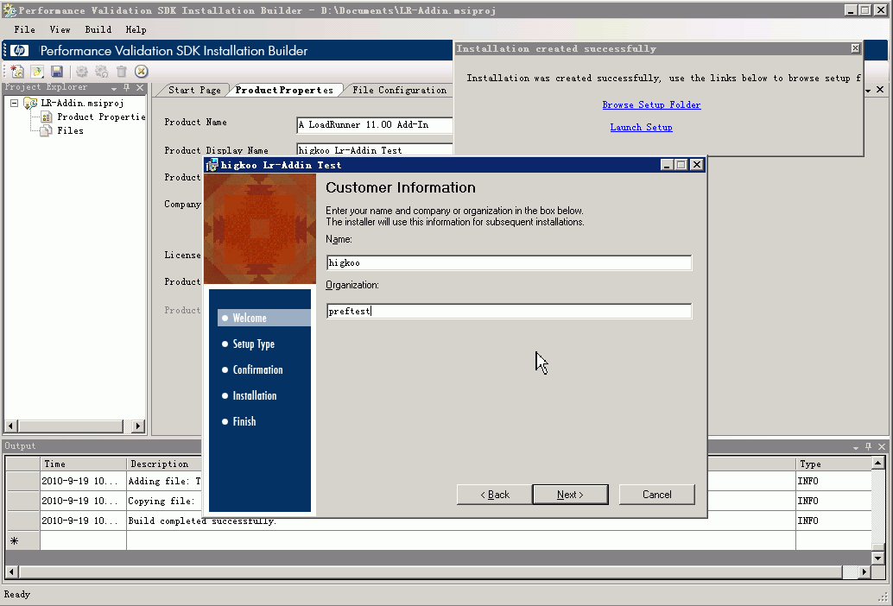Click the Product Properties node icon

pyautogui.click(x=47, y=117)
